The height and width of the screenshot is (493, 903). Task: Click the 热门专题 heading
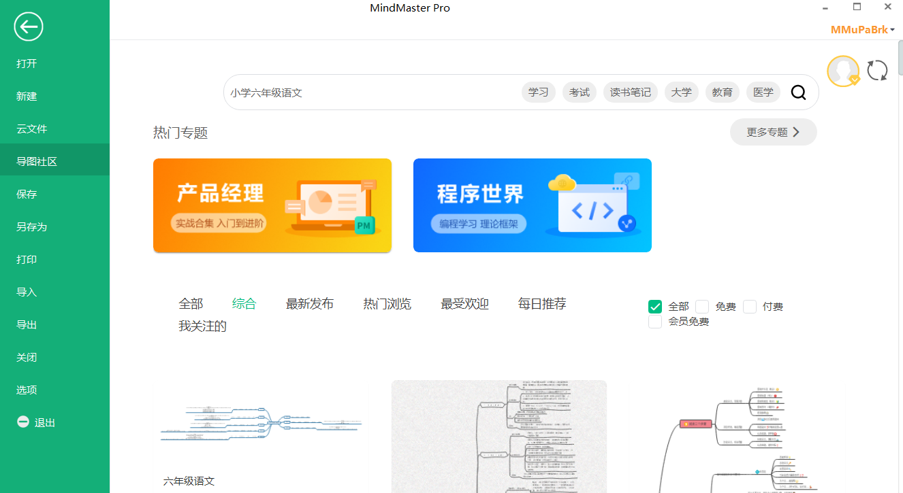click(x=180, y=133)
